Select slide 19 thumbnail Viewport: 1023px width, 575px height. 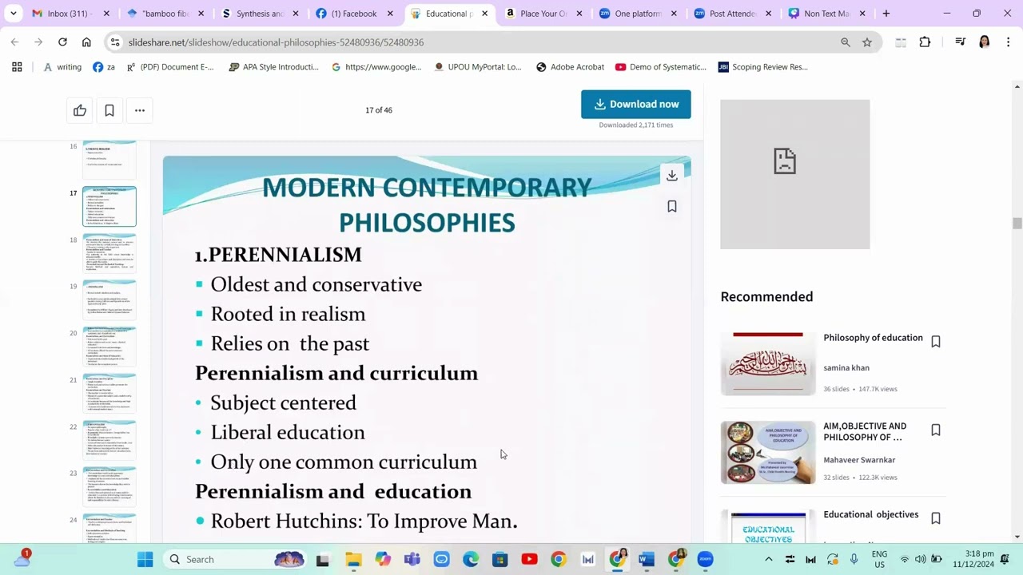109,300
